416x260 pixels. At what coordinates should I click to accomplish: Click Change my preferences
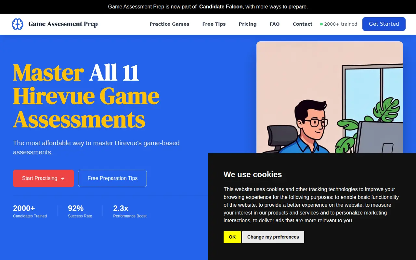(273, 237)
